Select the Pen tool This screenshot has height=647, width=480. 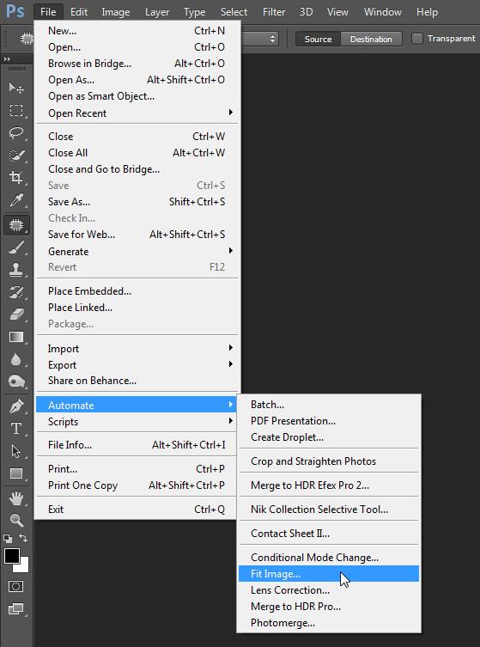click(16, 406)
